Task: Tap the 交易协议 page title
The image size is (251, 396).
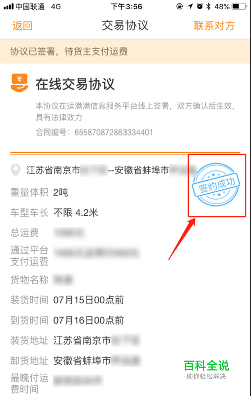Action: click(125, 25)
